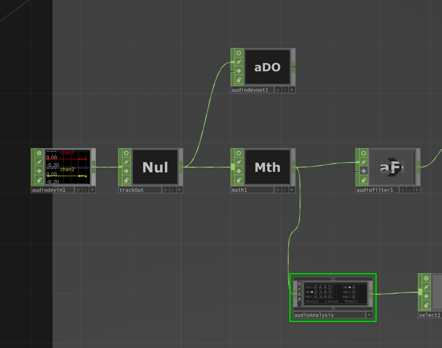Toggle lock flag on math1
Screen dimensions: 442x348
pyautogui.click(x=239, y=180)
